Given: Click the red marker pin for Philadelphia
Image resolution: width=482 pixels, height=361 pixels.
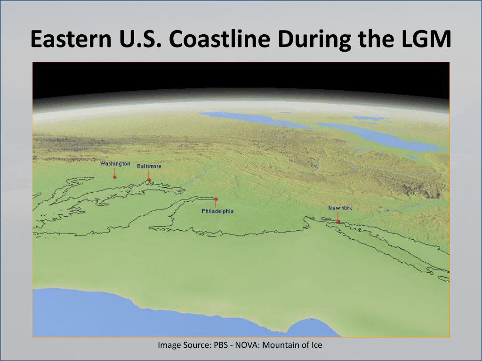Looking at the screenshot, I should tap(216, 199).
